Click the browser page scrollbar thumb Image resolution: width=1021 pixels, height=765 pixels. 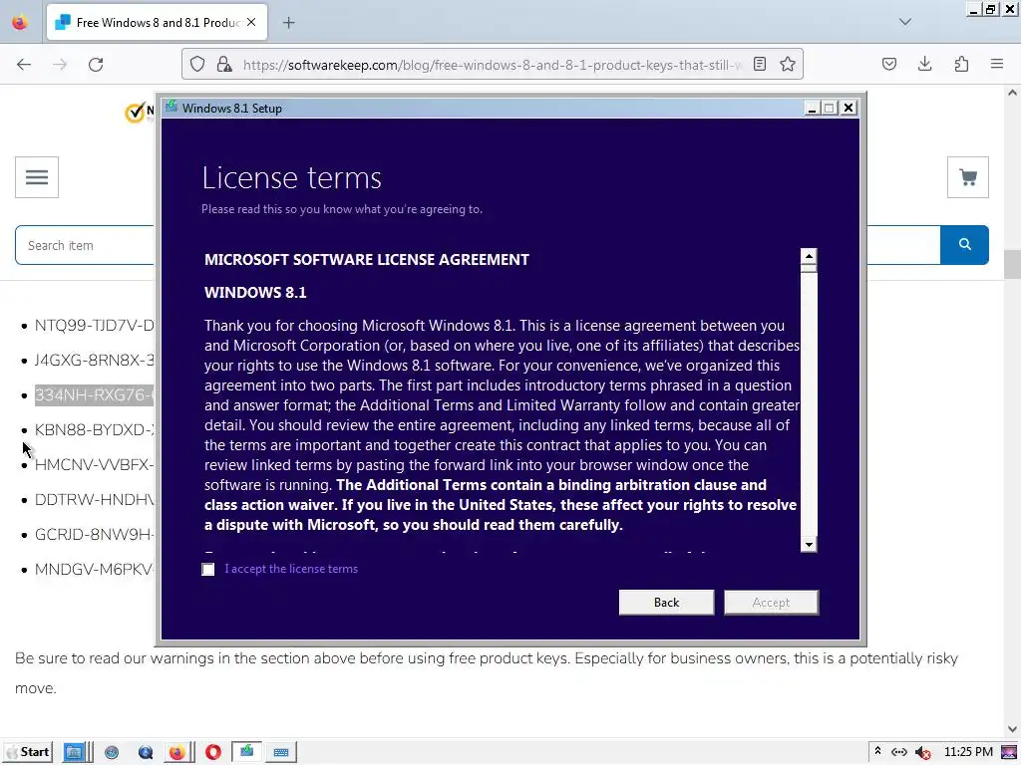pos(1012,264)
